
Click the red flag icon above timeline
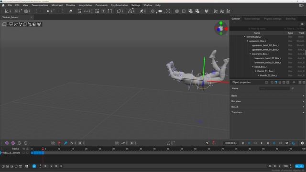pos(59,143)
